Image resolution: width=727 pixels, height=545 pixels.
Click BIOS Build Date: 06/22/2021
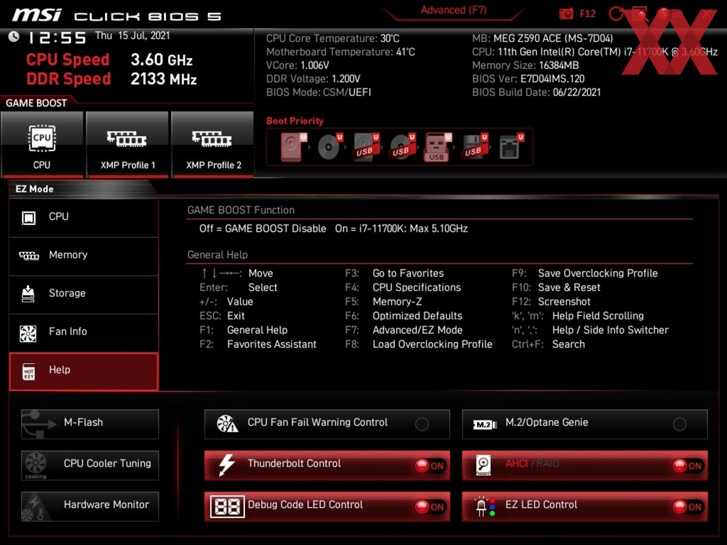[x=536, y=92]
